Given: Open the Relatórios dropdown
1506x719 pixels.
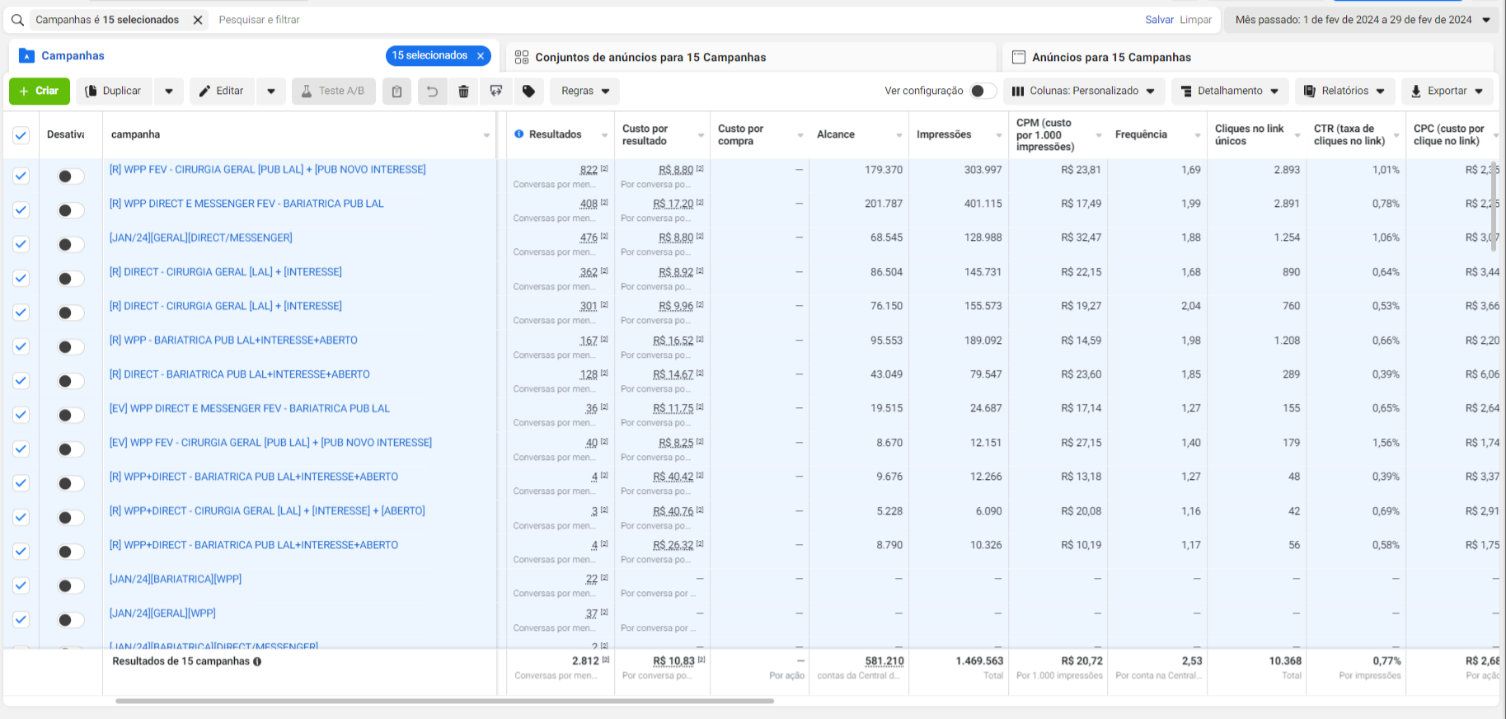Looking at the screenshot, I should pos(1344,91).
